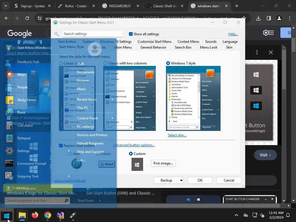Image resolution: width=296 pixels, height=222 pixels.
Task: Click the Visit button in Google preview
Action: pos(265,155)
